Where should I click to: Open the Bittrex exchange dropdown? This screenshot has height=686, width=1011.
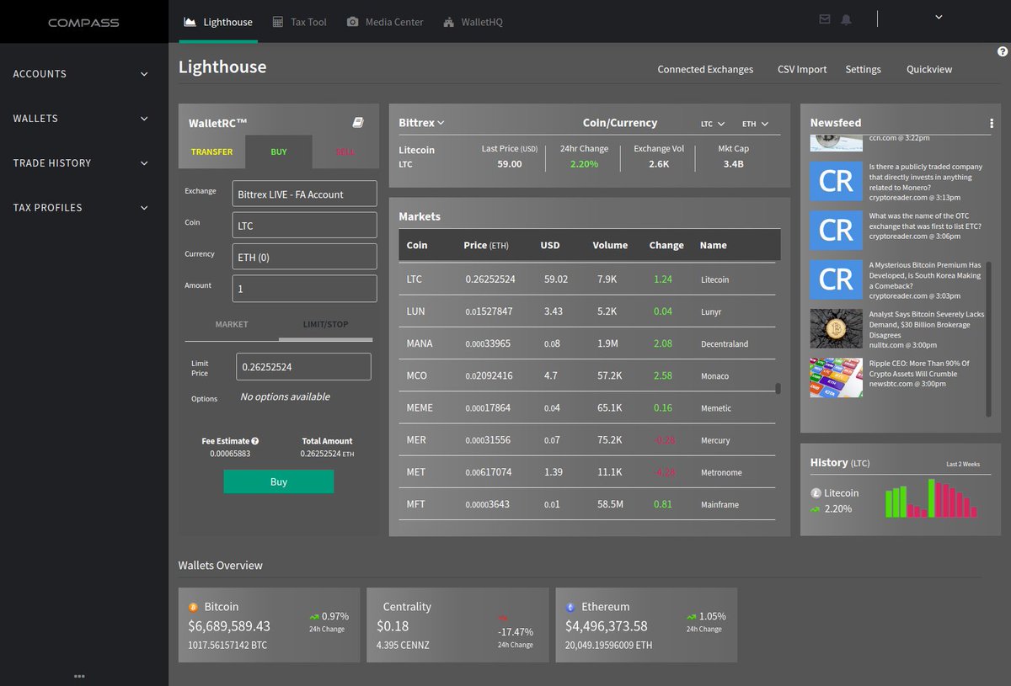tap(421, 123)
